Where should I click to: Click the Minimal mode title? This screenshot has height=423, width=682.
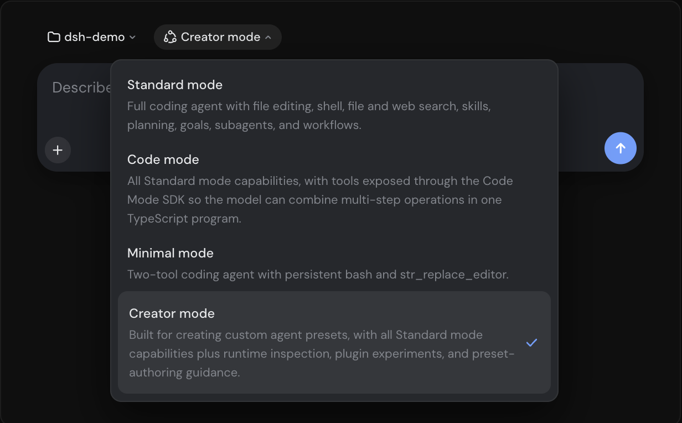point(170,253)
